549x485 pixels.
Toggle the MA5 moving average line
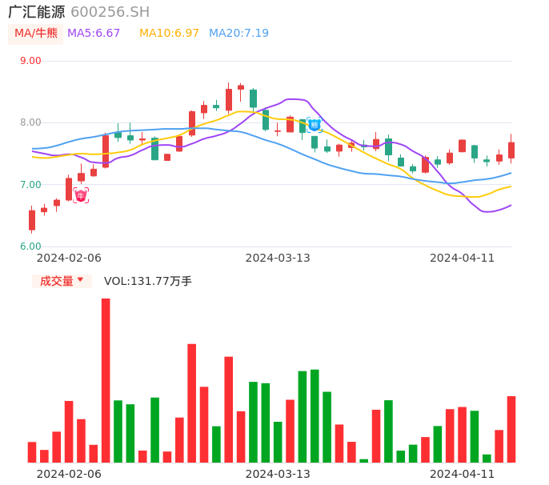[94, 34]
